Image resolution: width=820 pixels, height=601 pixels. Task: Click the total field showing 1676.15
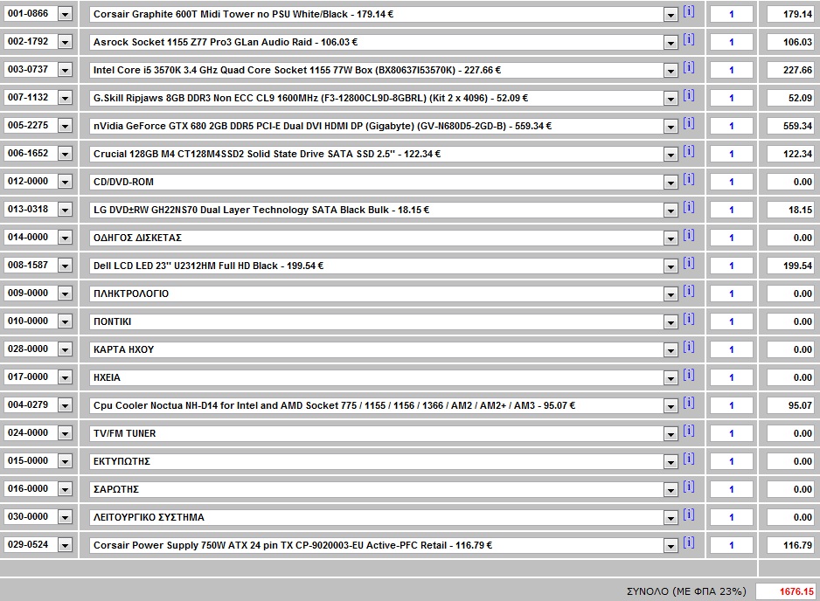tap(786, 591)
